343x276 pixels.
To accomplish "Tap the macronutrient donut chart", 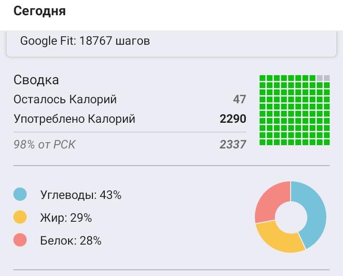I will pyautogui.click(x=291, y=217).
